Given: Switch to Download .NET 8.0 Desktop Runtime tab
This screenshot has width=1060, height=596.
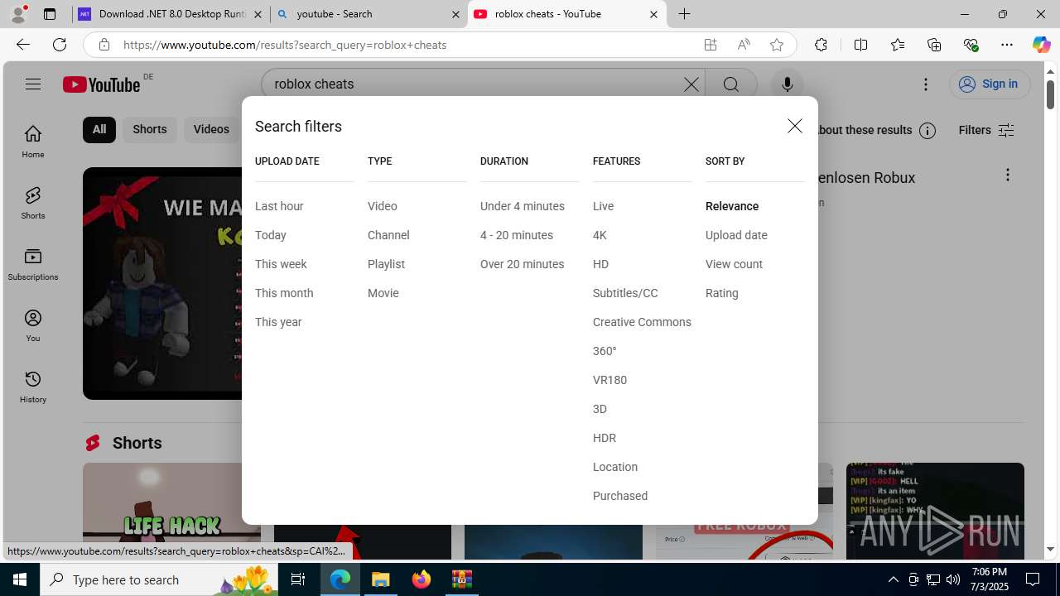Looking at the screenshot, I should [171, 14].
